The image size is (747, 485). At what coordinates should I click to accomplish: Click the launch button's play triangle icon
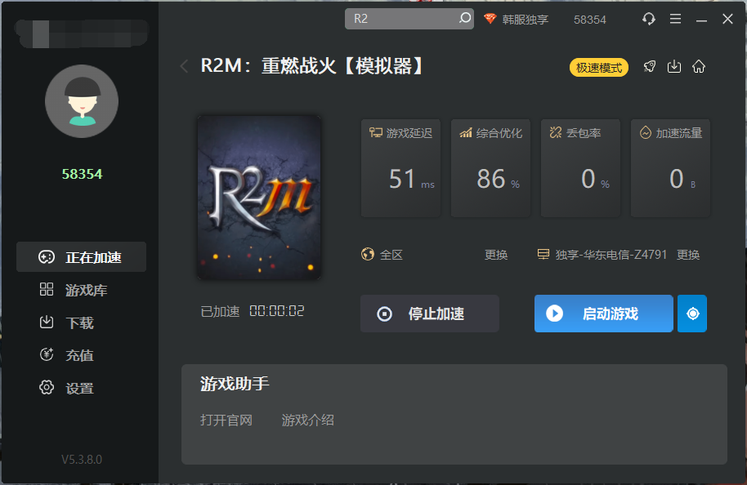[555, 314]
